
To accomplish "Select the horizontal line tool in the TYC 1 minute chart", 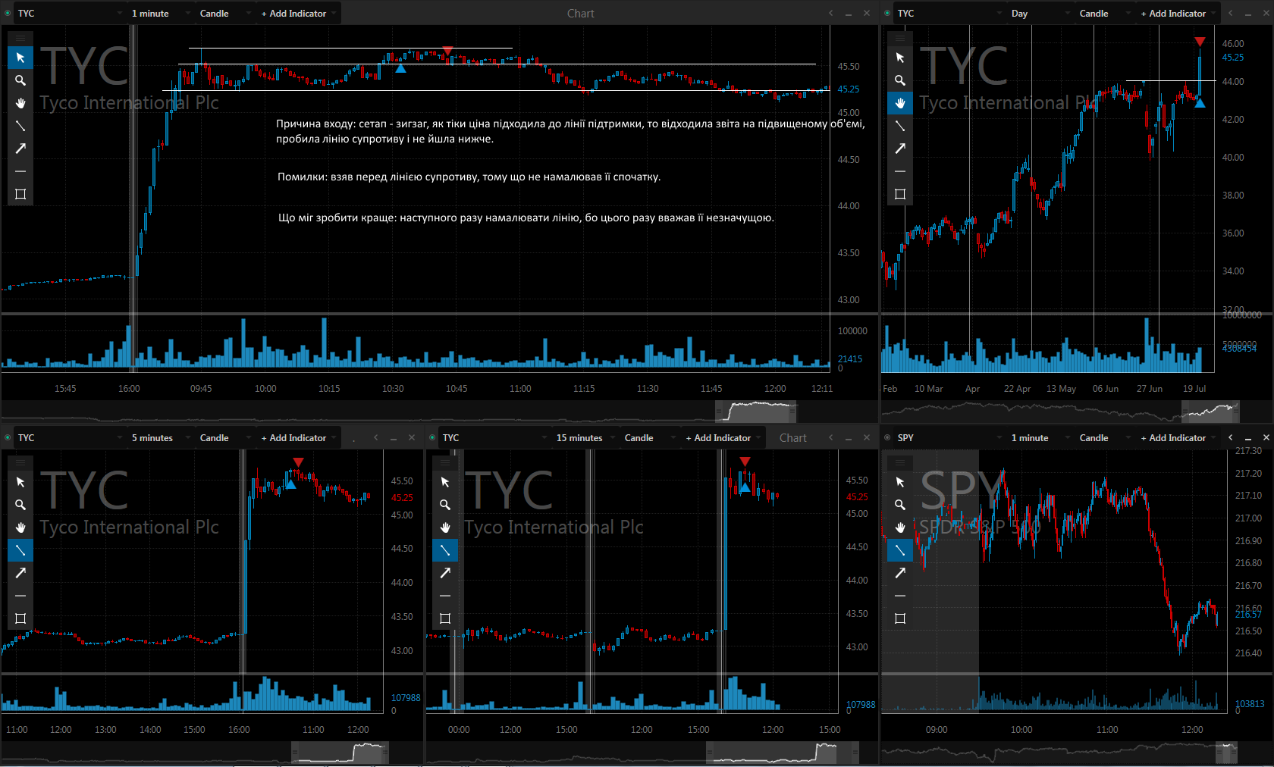I will 20,171.
